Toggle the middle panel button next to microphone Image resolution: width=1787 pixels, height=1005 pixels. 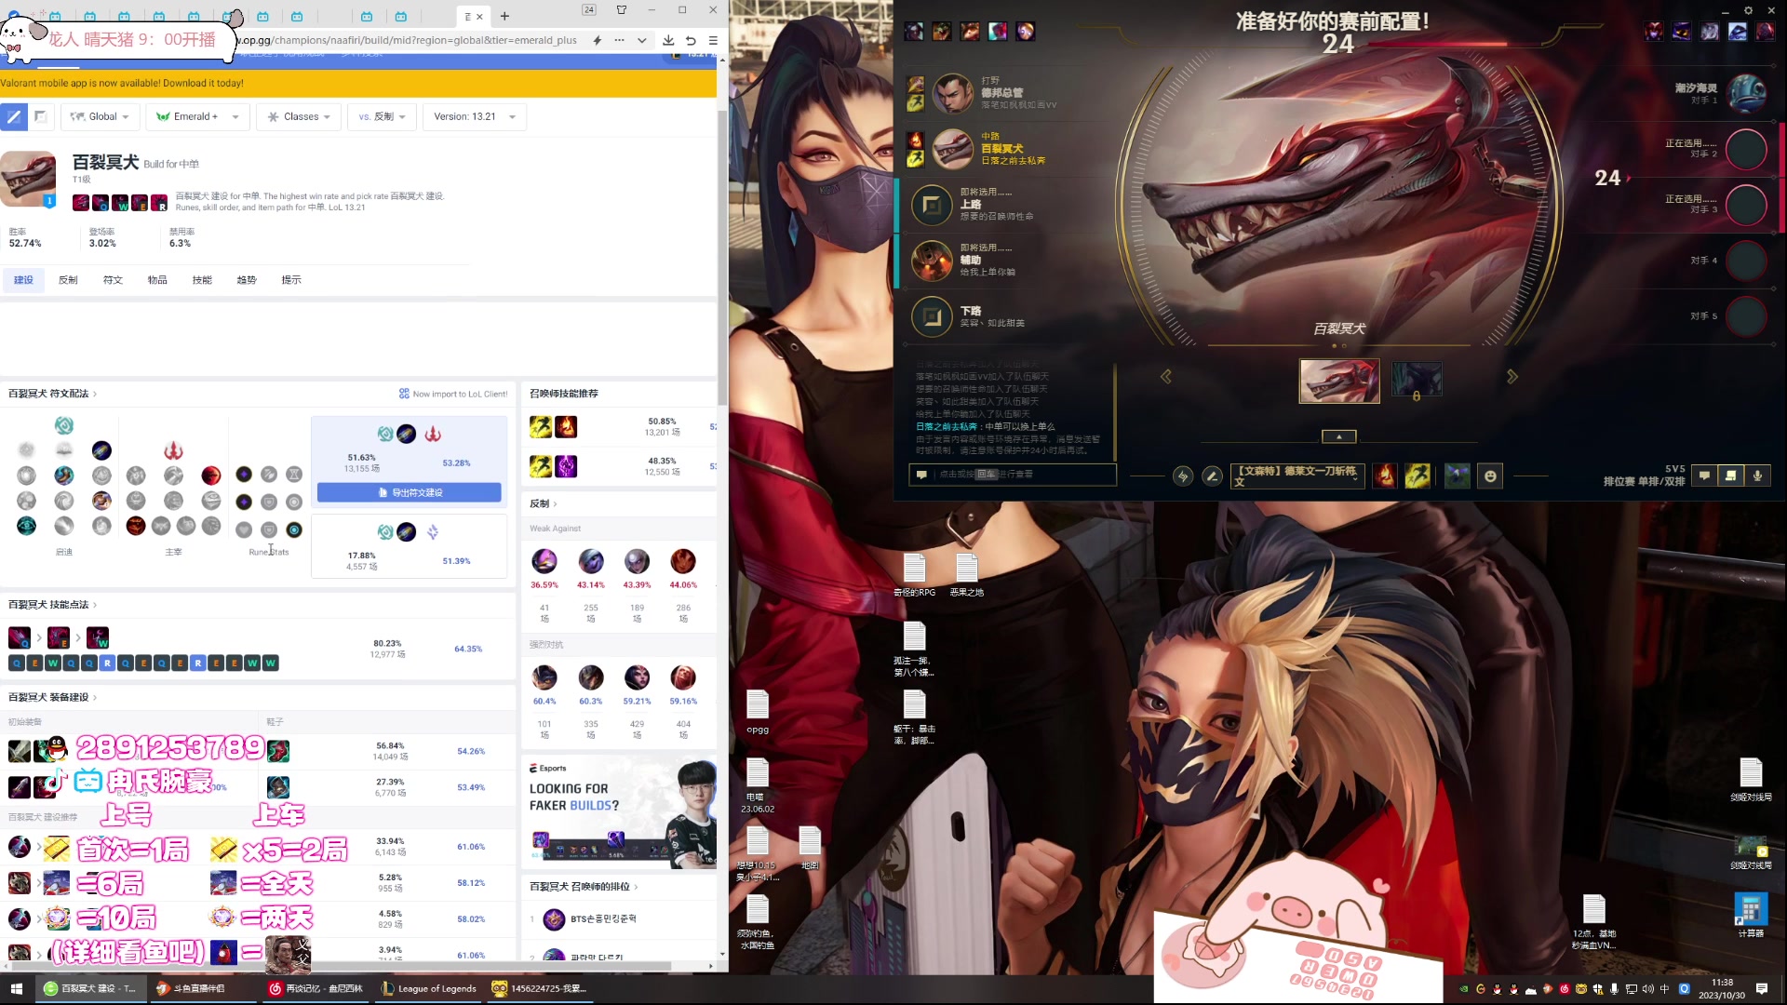point(1730,476)
